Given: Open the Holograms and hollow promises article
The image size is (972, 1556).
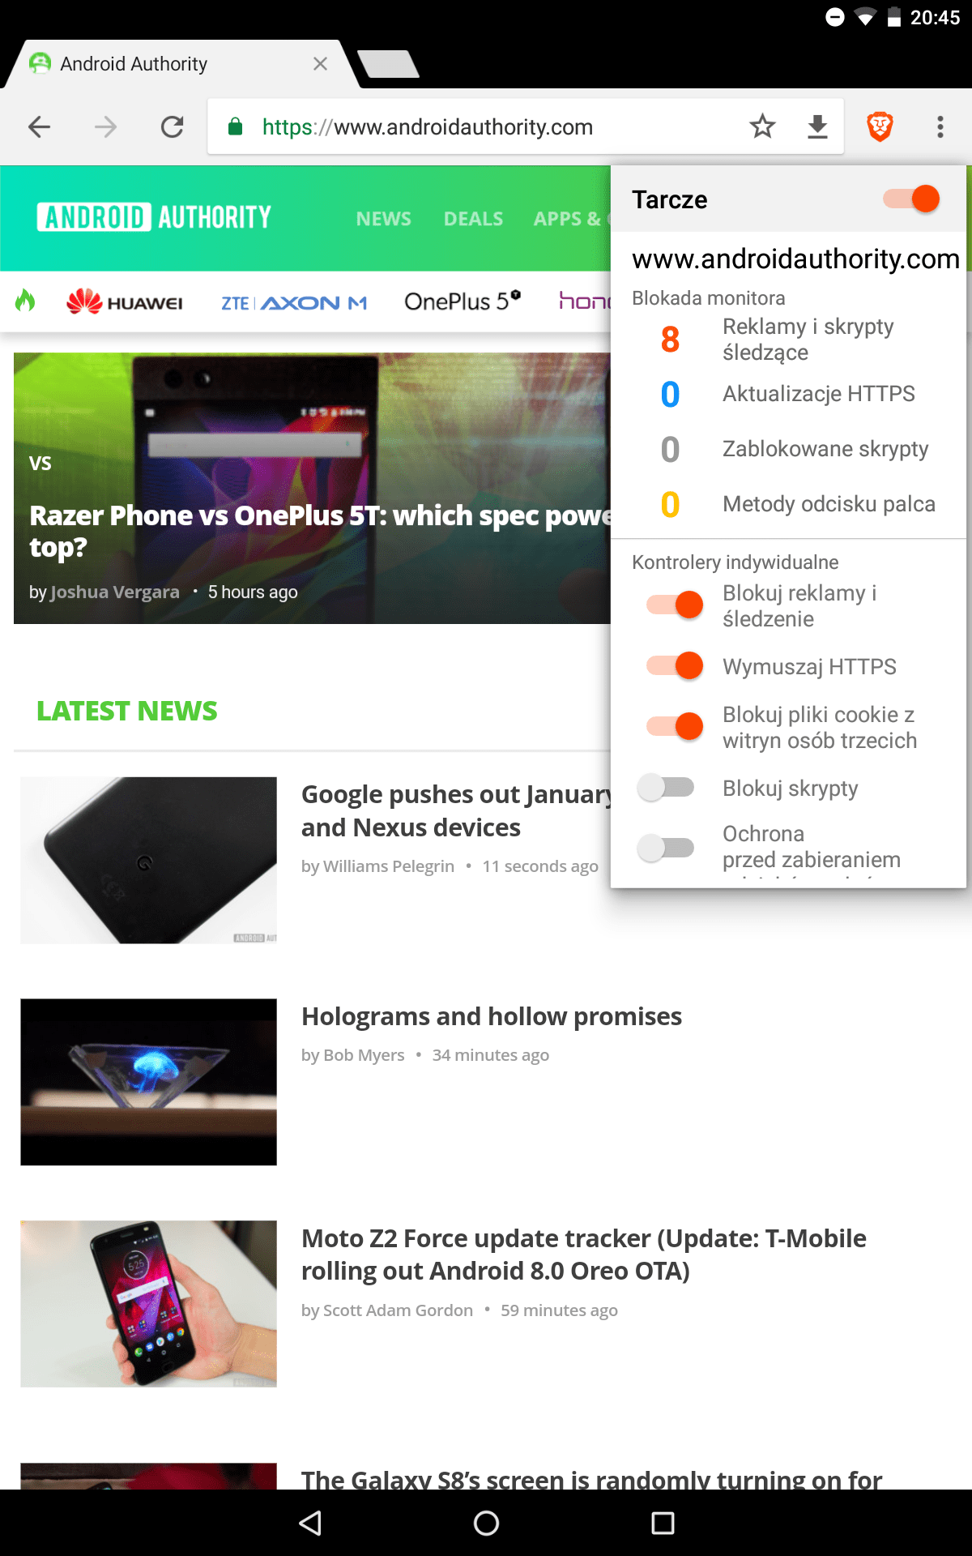Looking at the screenshot, I should (x=492, y=1016).
